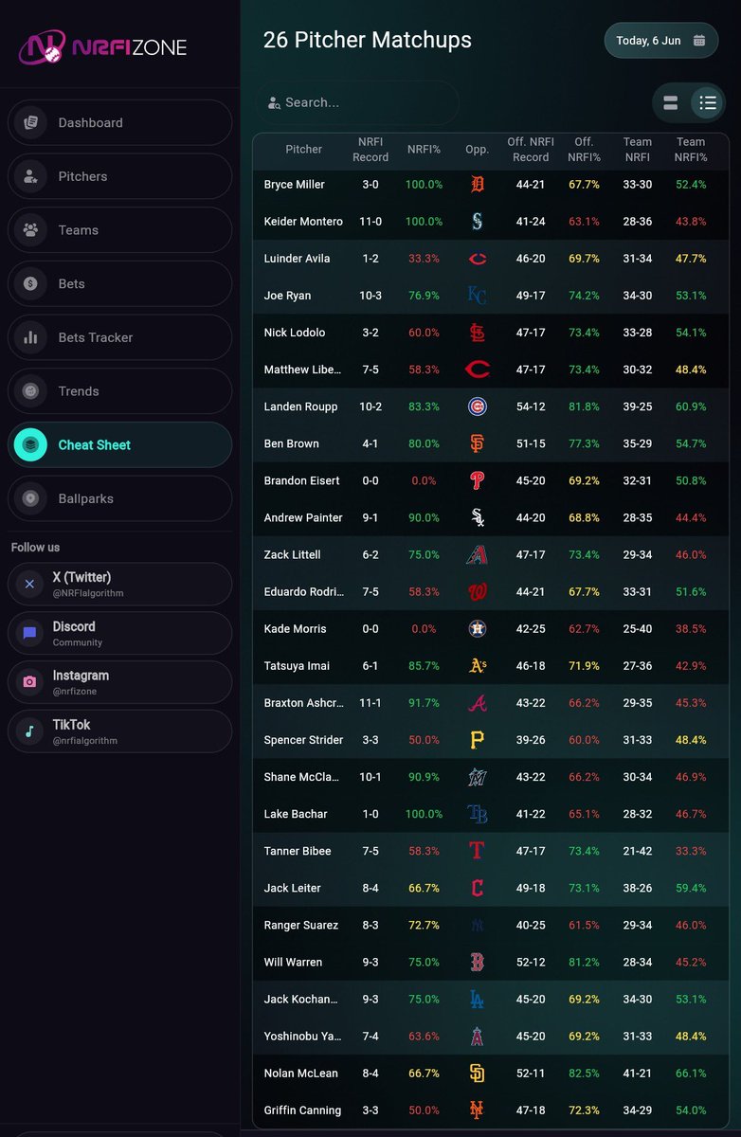Sort by Team NRFI% column header
Screen dimensions: 741x1137
[691, 150]
